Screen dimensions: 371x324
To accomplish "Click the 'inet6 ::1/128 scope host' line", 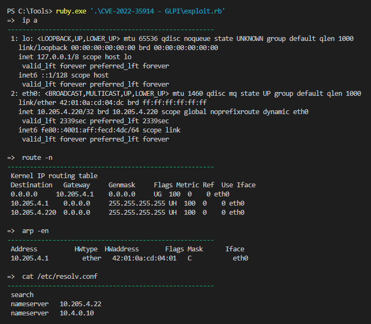I will tap(63, 75).
